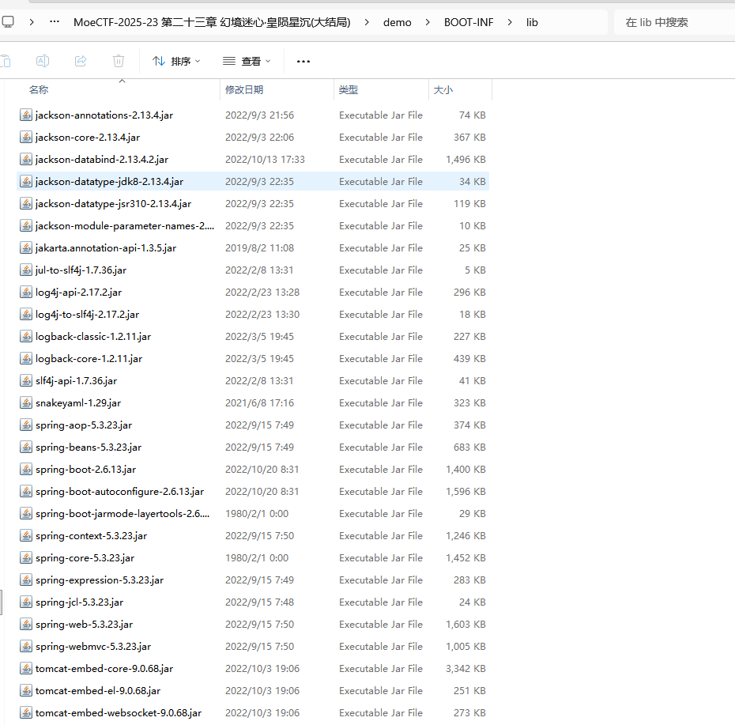Click the share icon in the toolbar
This screenshot has width=735, height=725.
pos(81,61)
